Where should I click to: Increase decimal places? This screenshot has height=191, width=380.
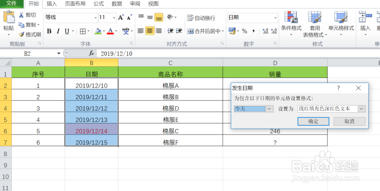coord(265,31)
